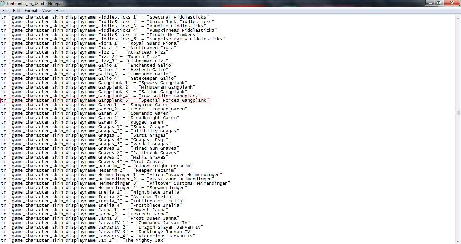Open the Edit menu
Image resolution: width=461 pixels, height=244 pixels.
(17, 11)
